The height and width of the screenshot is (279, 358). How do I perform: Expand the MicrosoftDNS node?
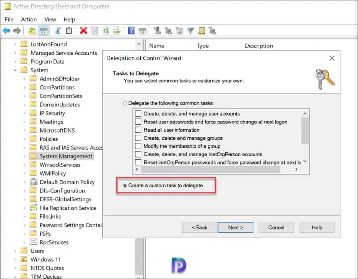coord(24,131)
